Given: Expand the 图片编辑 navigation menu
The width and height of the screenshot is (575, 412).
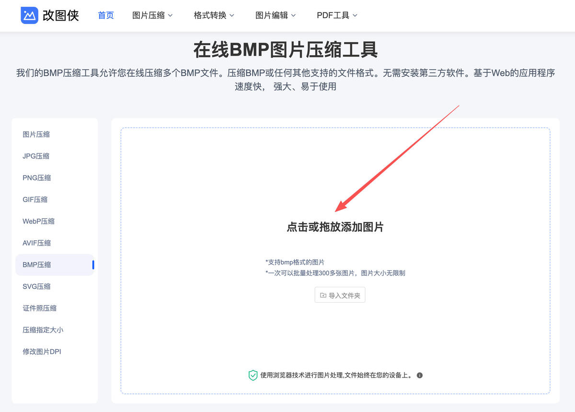Looking at the screenshot, I should (276, 15).
